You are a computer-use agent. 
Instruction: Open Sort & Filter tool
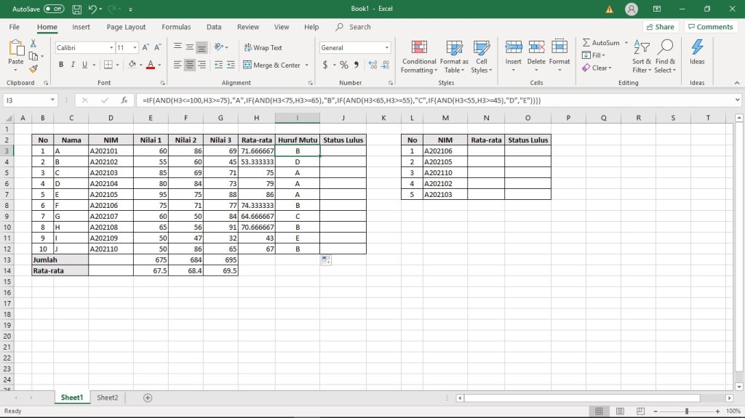click(642, 56)
